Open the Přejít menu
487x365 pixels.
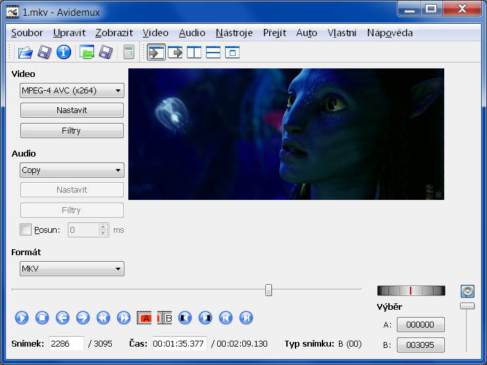274,33
